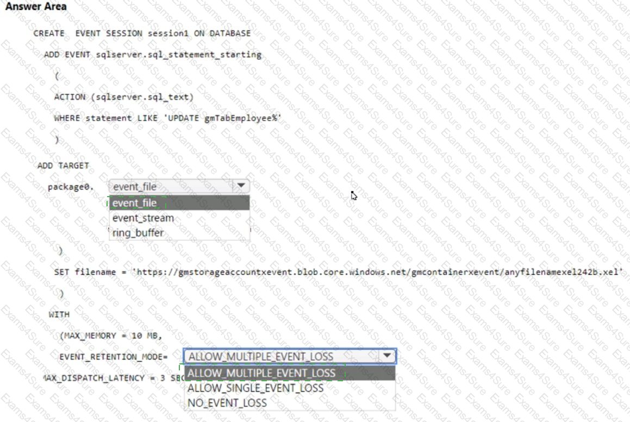Screen dimensions: 630x422
Task: Click the SET filename blob URL line
Action: point(338,272)
